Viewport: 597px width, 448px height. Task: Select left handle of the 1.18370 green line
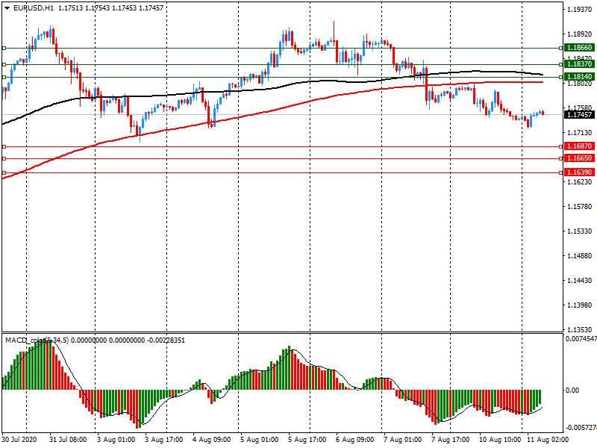[4, 65]
